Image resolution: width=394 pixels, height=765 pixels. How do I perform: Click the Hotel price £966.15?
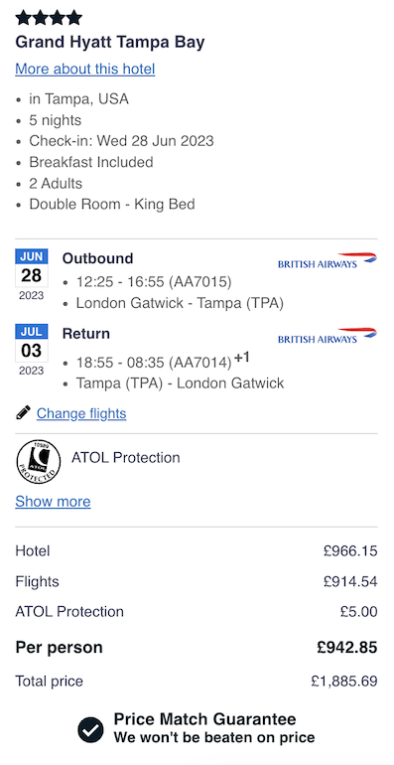(350, 550)
